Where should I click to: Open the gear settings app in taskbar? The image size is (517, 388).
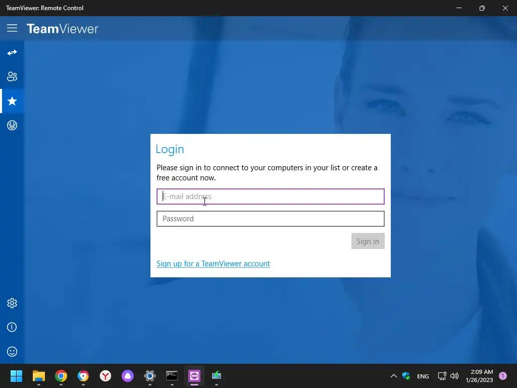click(x=149, y=376)
